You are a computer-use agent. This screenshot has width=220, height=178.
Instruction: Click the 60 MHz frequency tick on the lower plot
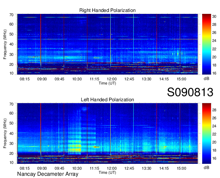[11, 113]
